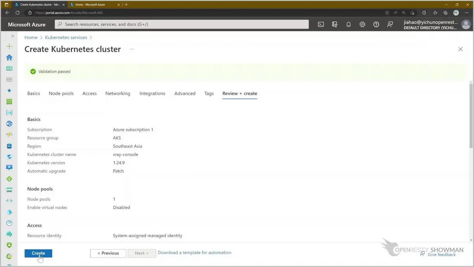The height and width of the screenshot is (267, 474).
Task: Open App Services globe icon in sidebar
Action: [9, 124]
